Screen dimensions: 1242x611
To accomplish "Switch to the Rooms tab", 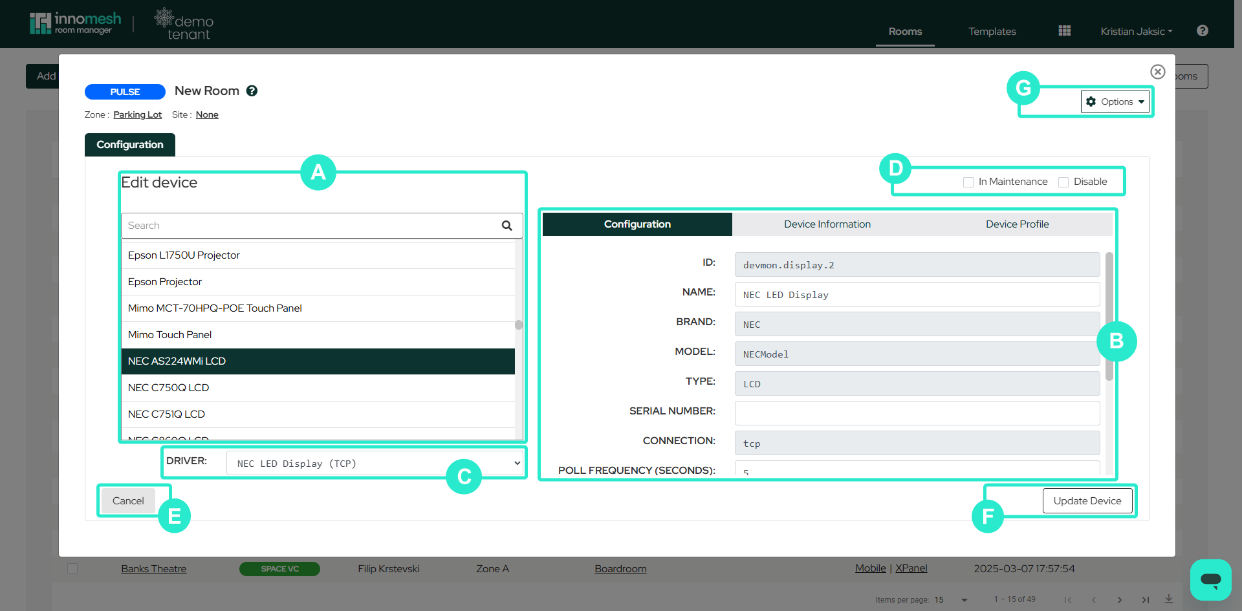I will tap(905, 31).
